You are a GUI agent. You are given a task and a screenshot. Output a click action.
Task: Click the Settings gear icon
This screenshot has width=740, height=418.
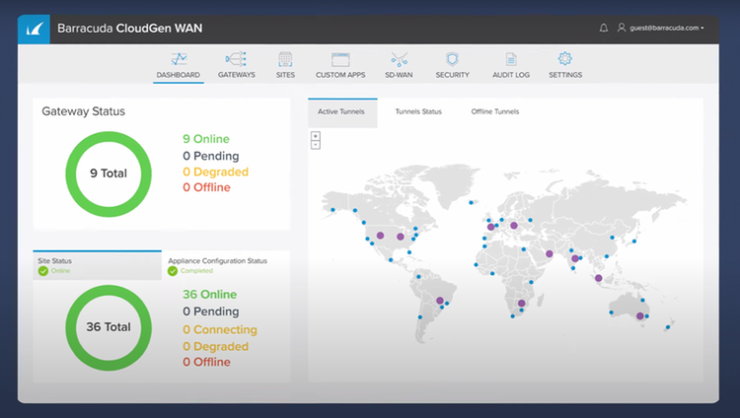[565, 58]
